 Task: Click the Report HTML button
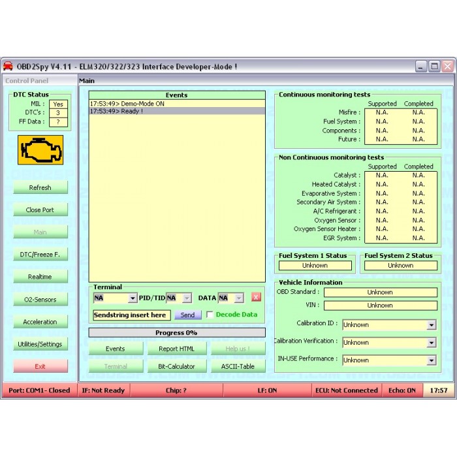[176, 349]
